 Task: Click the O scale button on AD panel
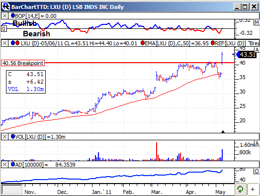point(257,171)
